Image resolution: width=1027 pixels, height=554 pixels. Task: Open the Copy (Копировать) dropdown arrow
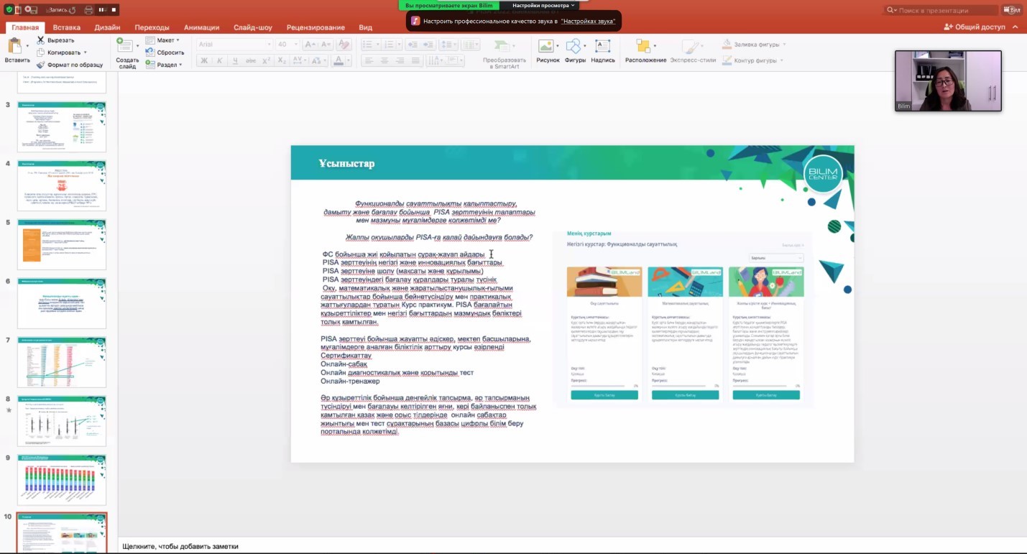[85, 52]
